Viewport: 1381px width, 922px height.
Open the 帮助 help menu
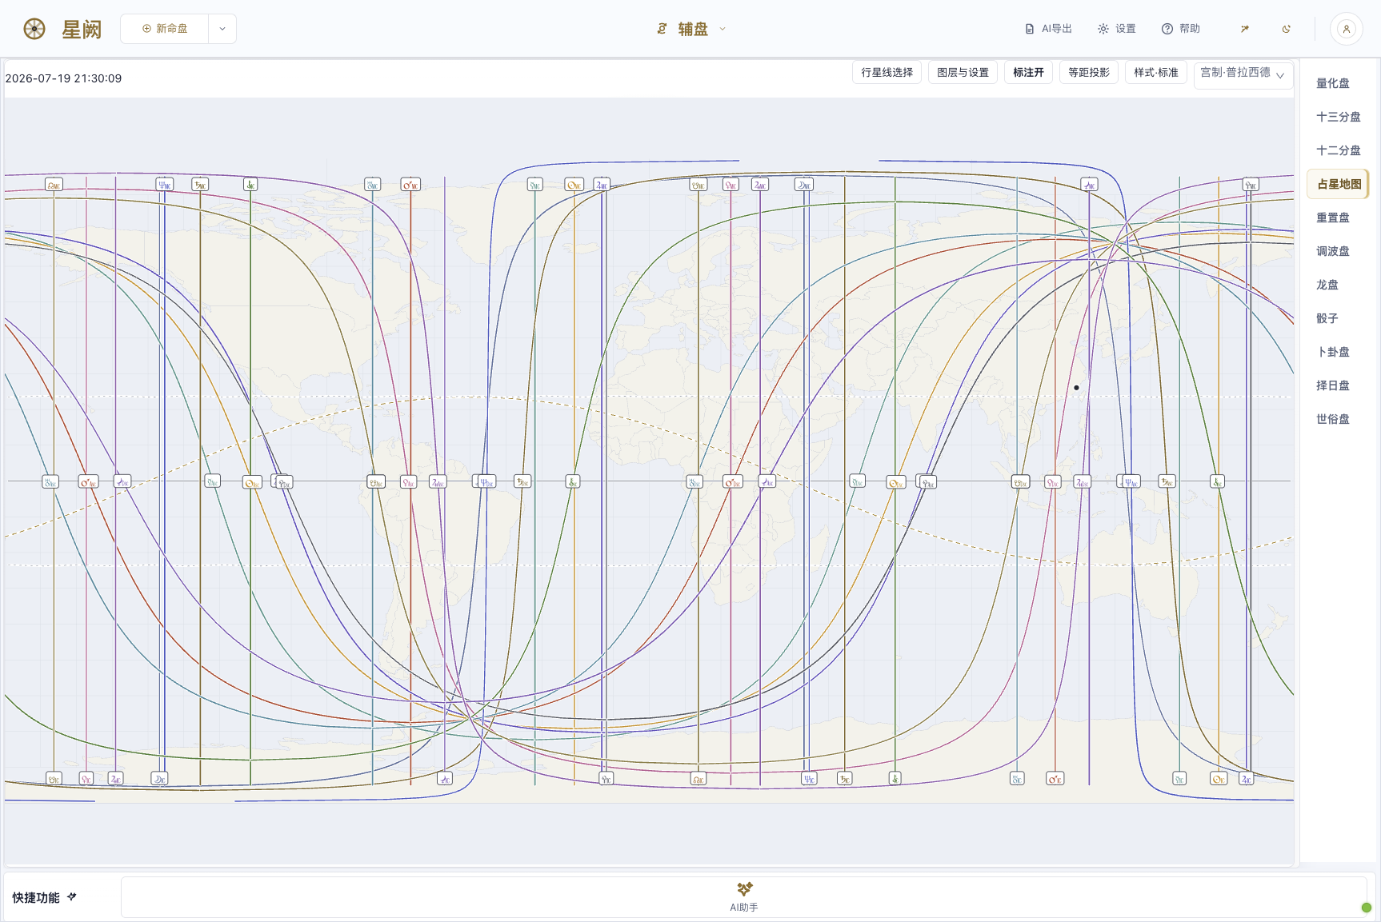coord(1181,29)
